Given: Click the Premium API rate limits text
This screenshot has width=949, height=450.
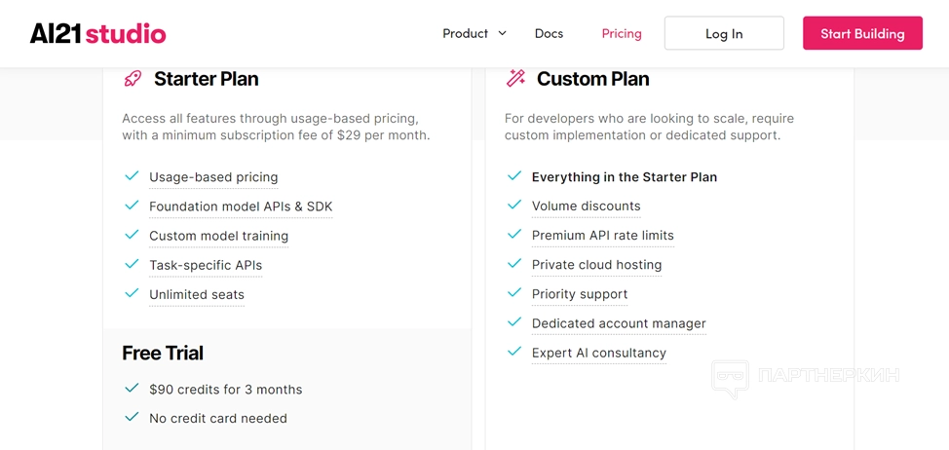Looking at the screenshot, I should (x=602, y=236).
